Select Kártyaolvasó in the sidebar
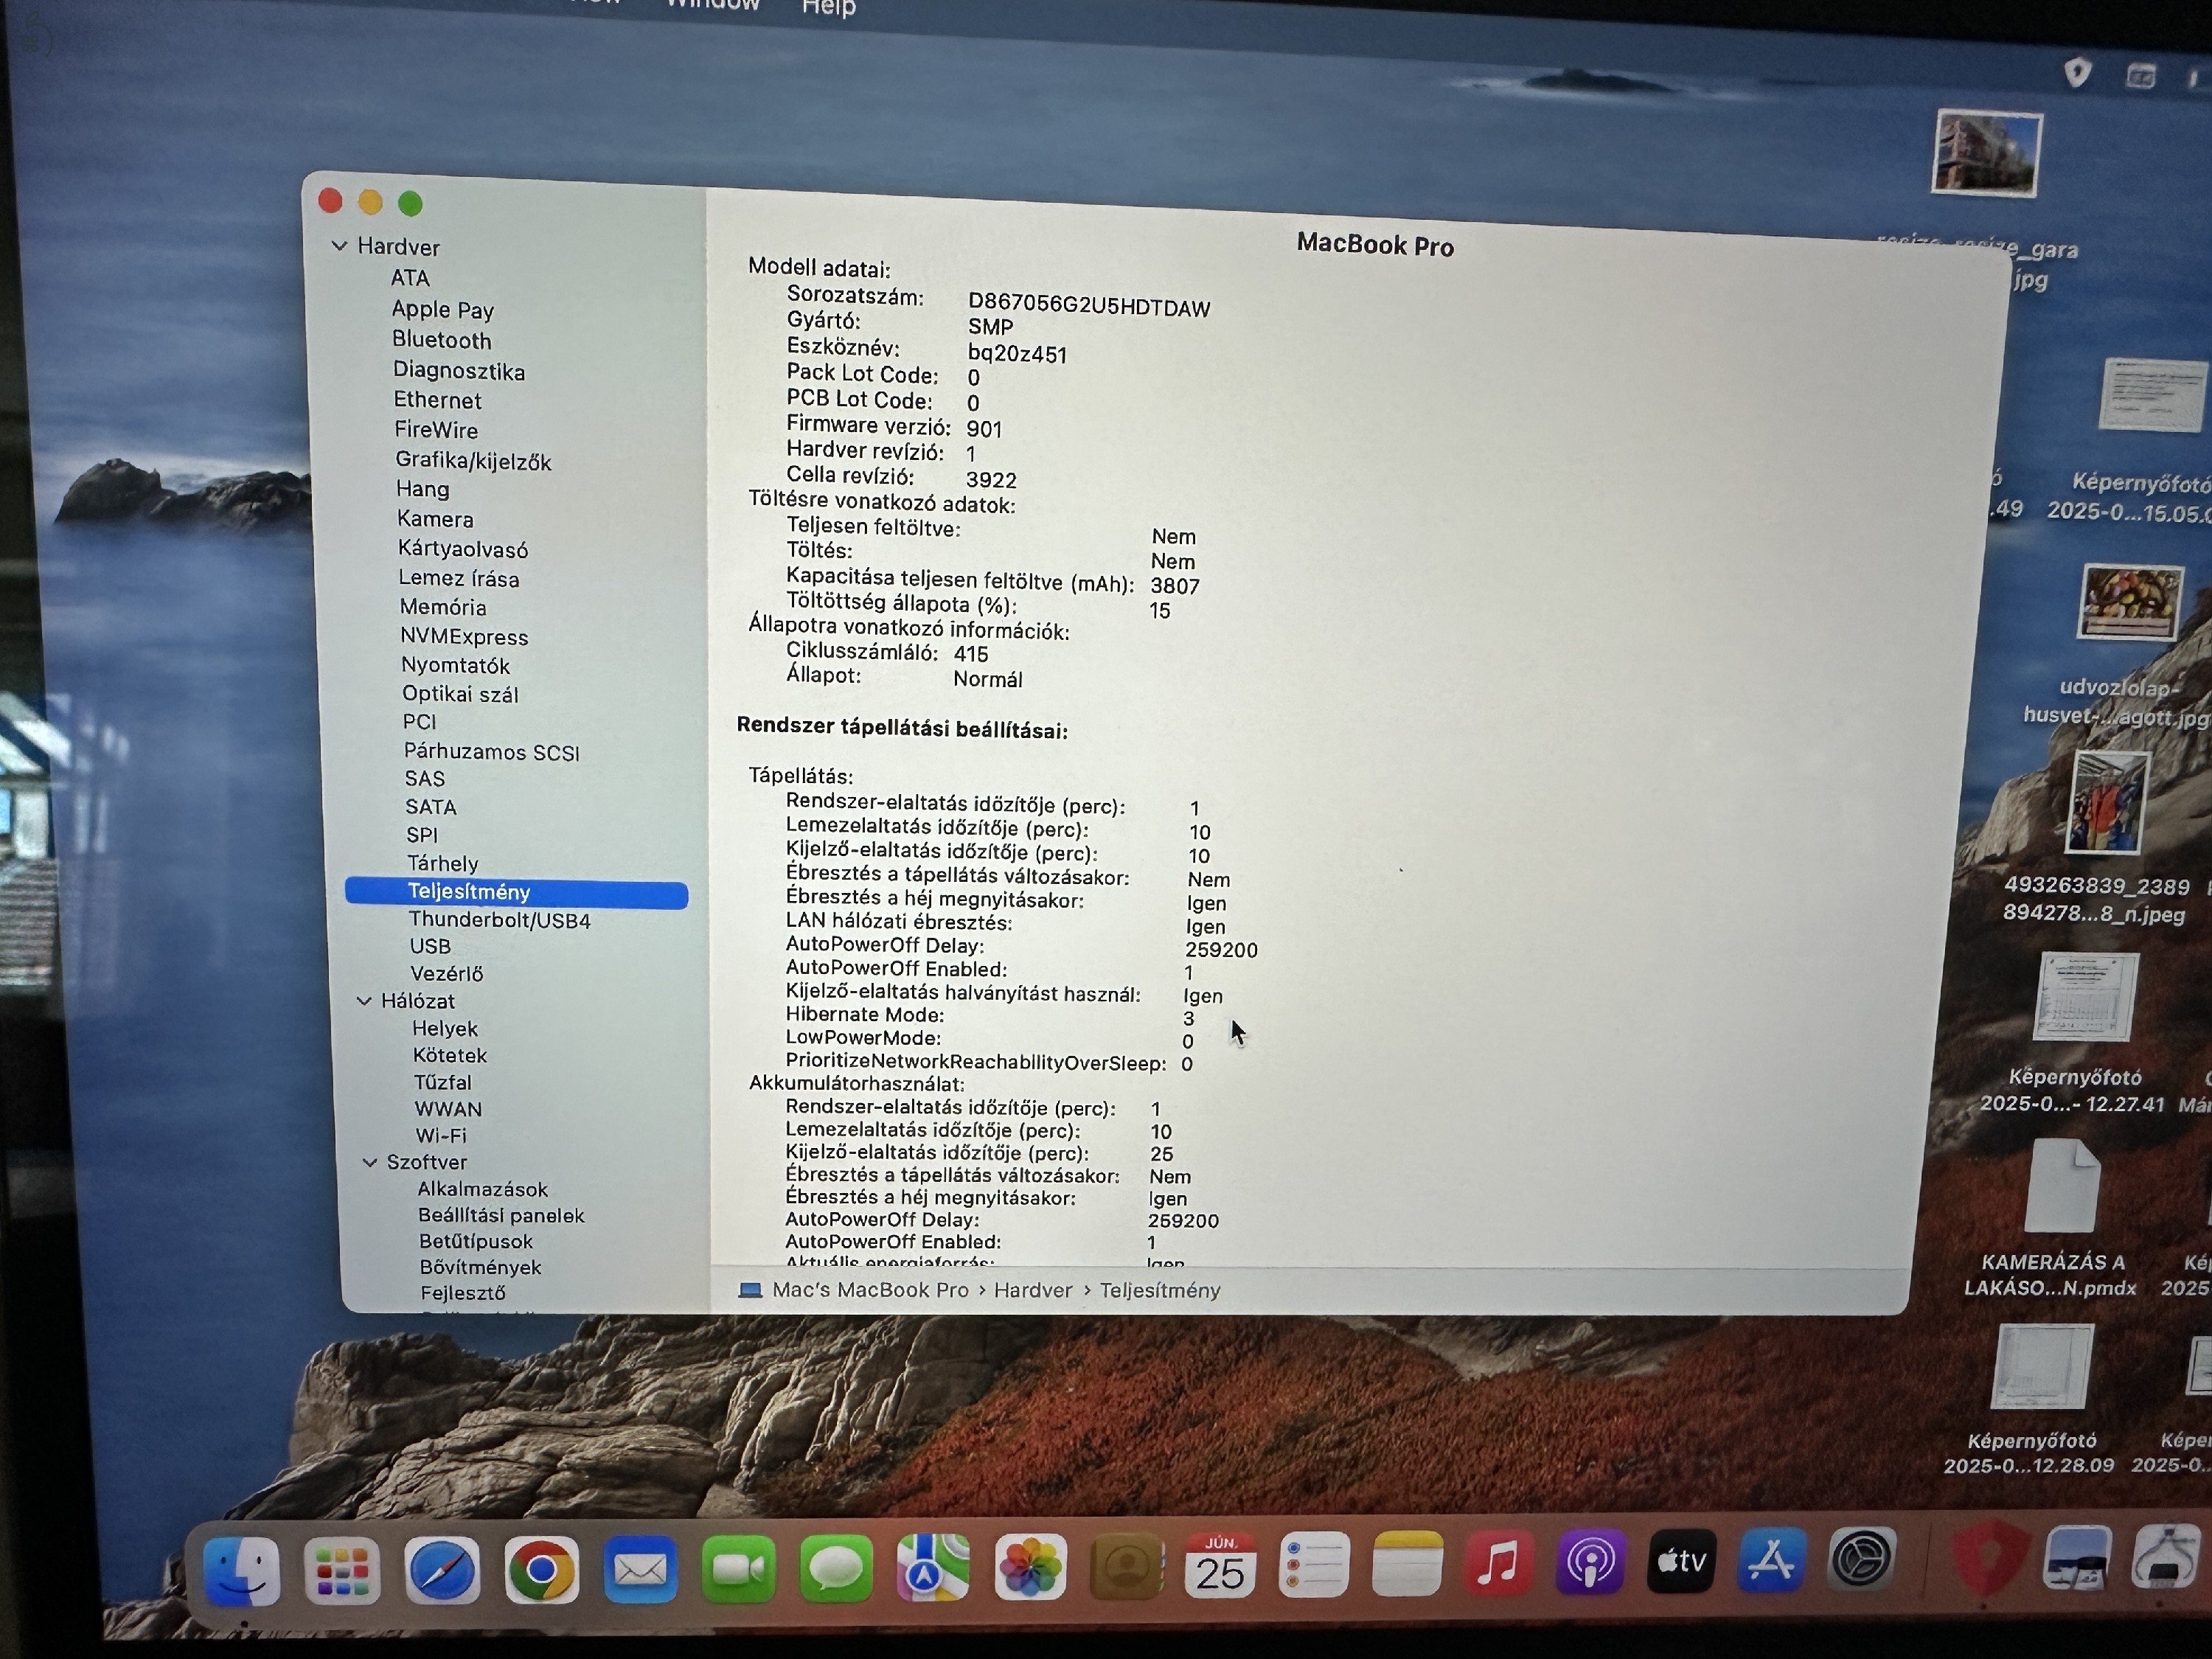This screenshot has width=2212, height=1659. [x=463, y=549]
